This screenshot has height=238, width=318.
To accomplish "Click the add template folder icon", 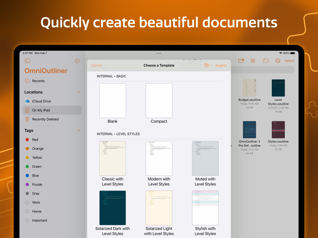I will click(208, 65).
